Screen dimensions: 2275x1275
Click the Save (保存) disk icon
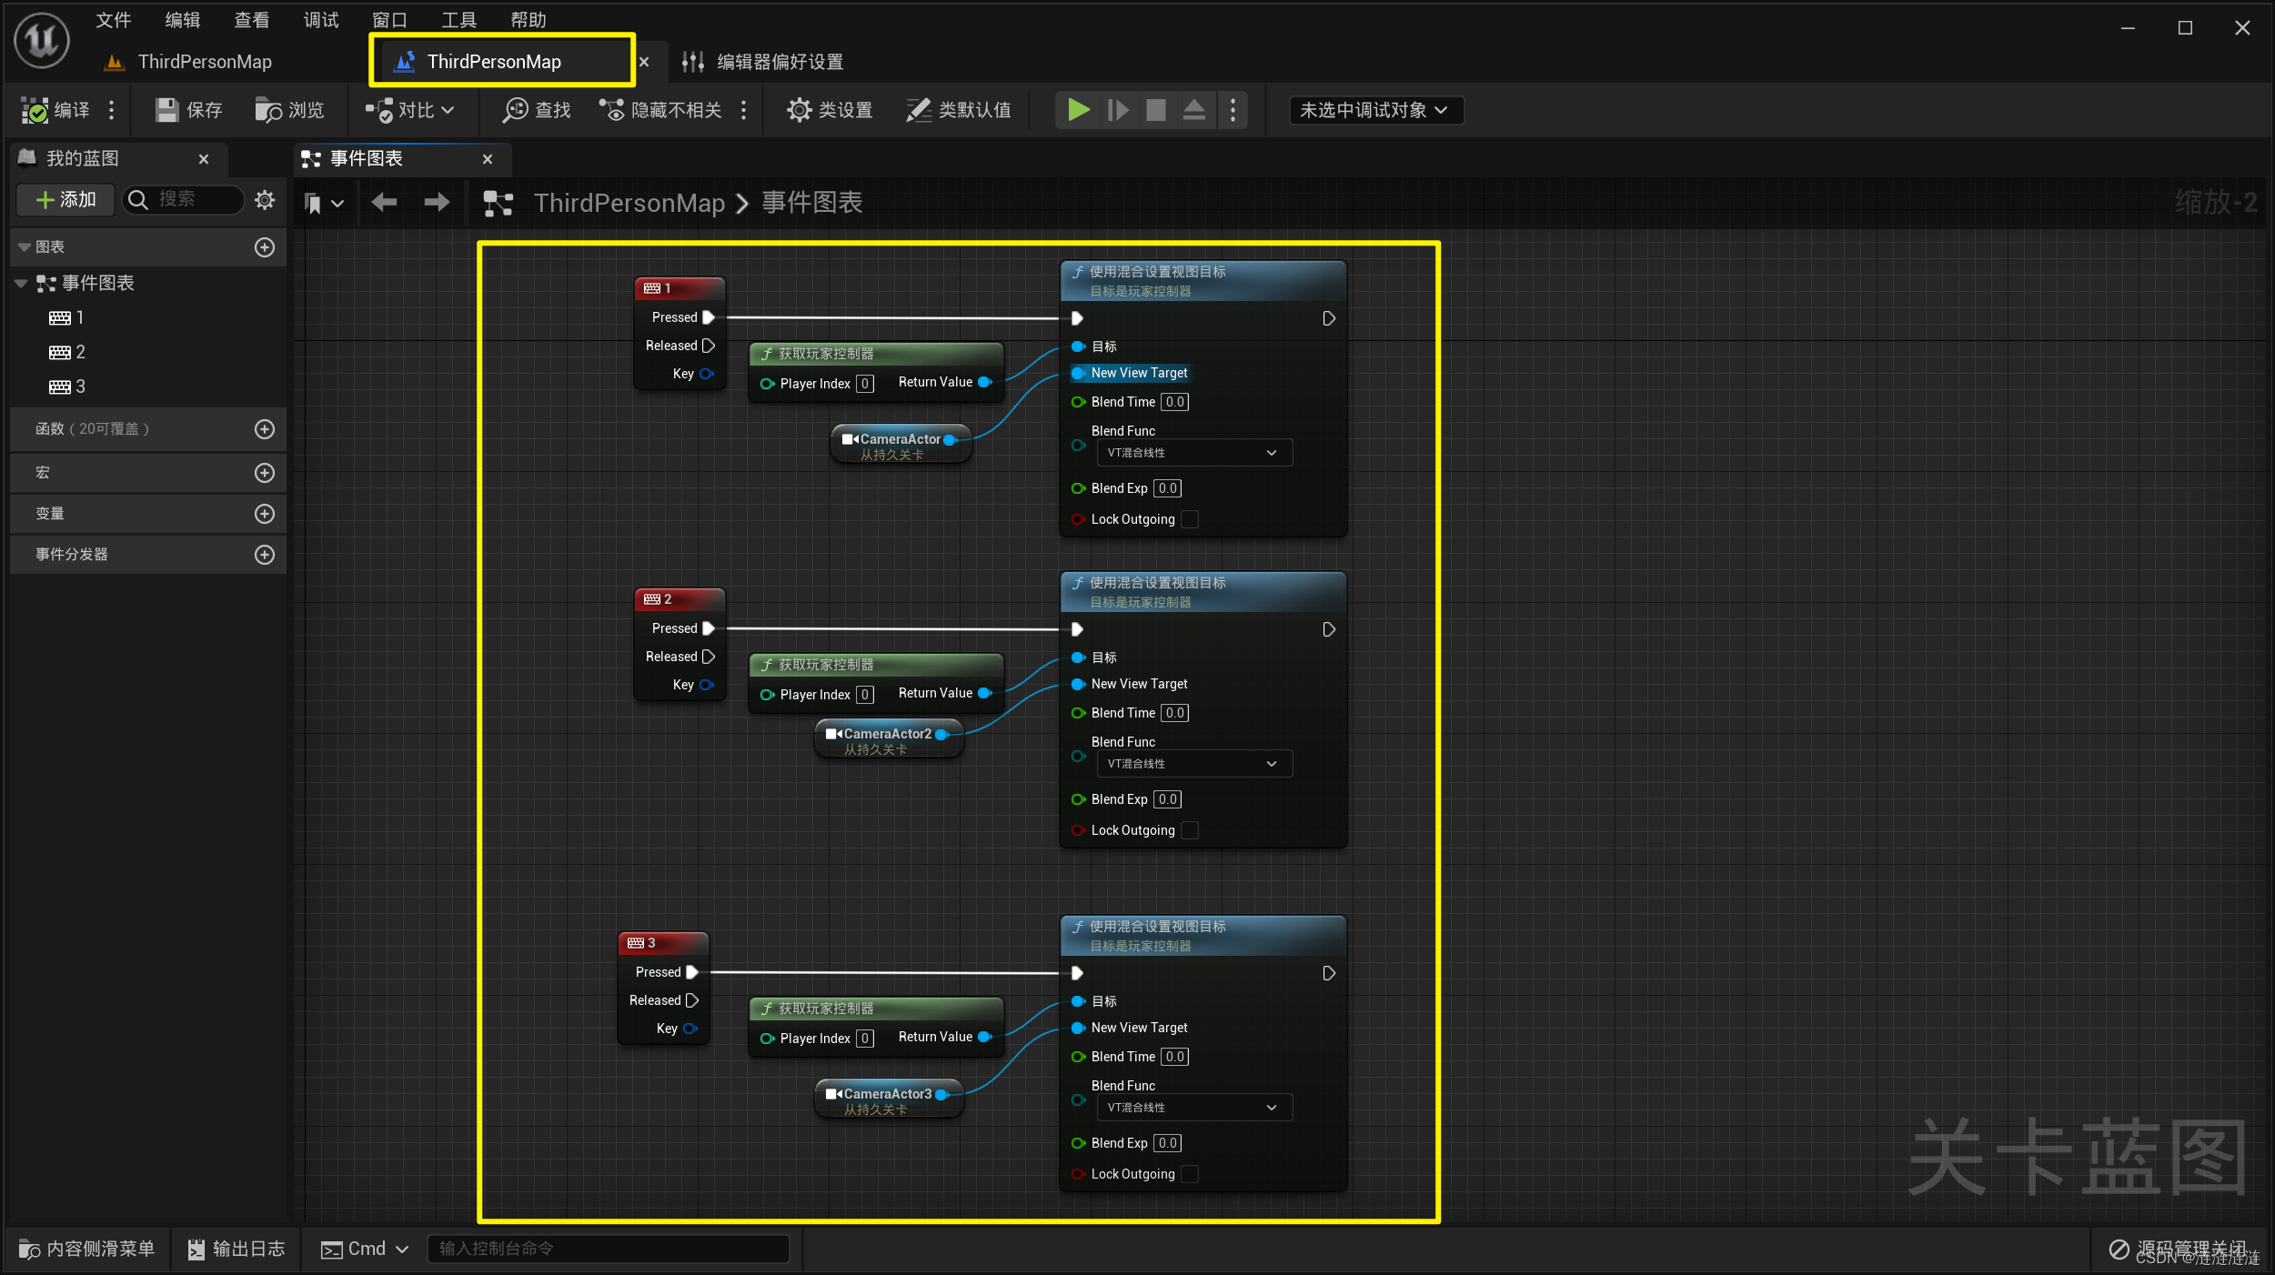166,110
